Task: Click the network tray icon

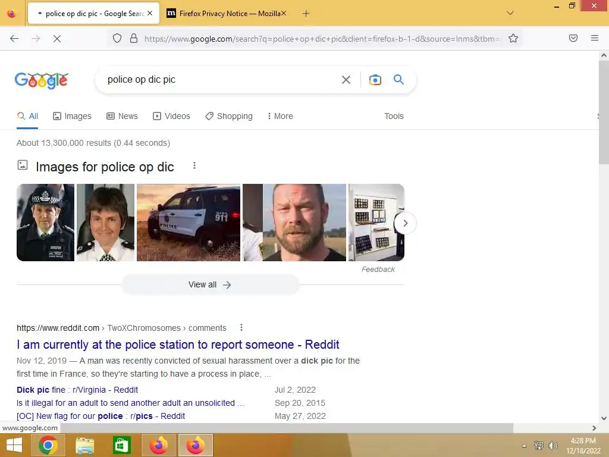Action: click(x=539, y=445)
